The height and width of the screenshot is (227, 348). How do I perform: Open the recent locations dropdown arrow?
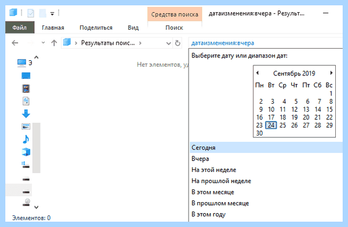(43, 43)
